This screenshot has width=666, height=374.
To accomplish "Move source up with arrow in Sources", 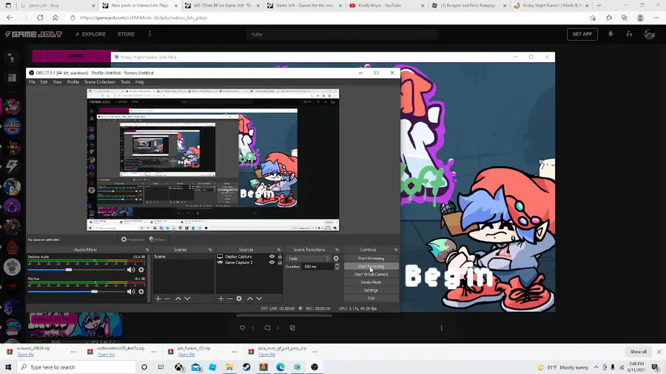I will pos(250,299).
